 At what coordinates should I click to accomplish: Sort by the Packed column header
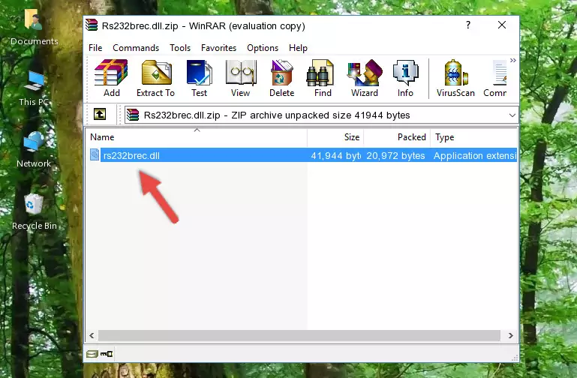click(397, 137)
